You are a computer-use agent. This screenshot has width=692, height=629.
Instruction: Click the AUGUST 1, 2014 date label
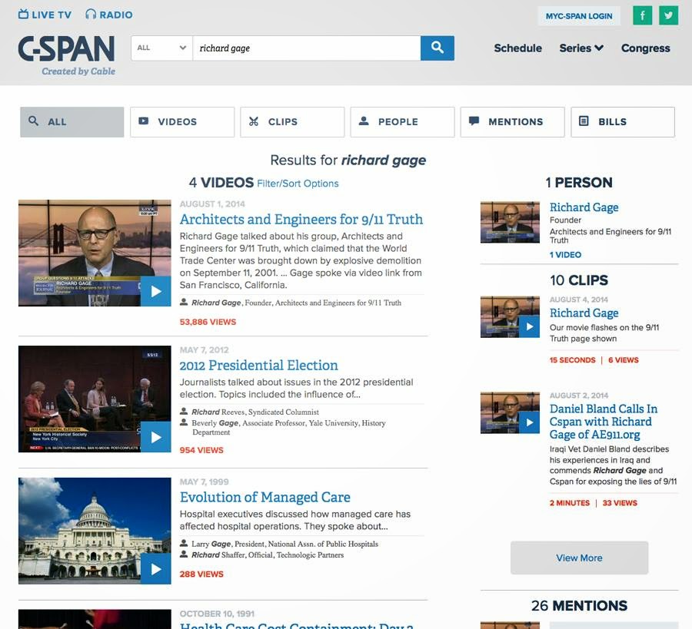pos(212,204)
